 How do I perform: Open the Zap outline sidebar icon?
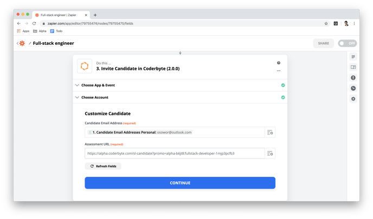click(353, 57)
